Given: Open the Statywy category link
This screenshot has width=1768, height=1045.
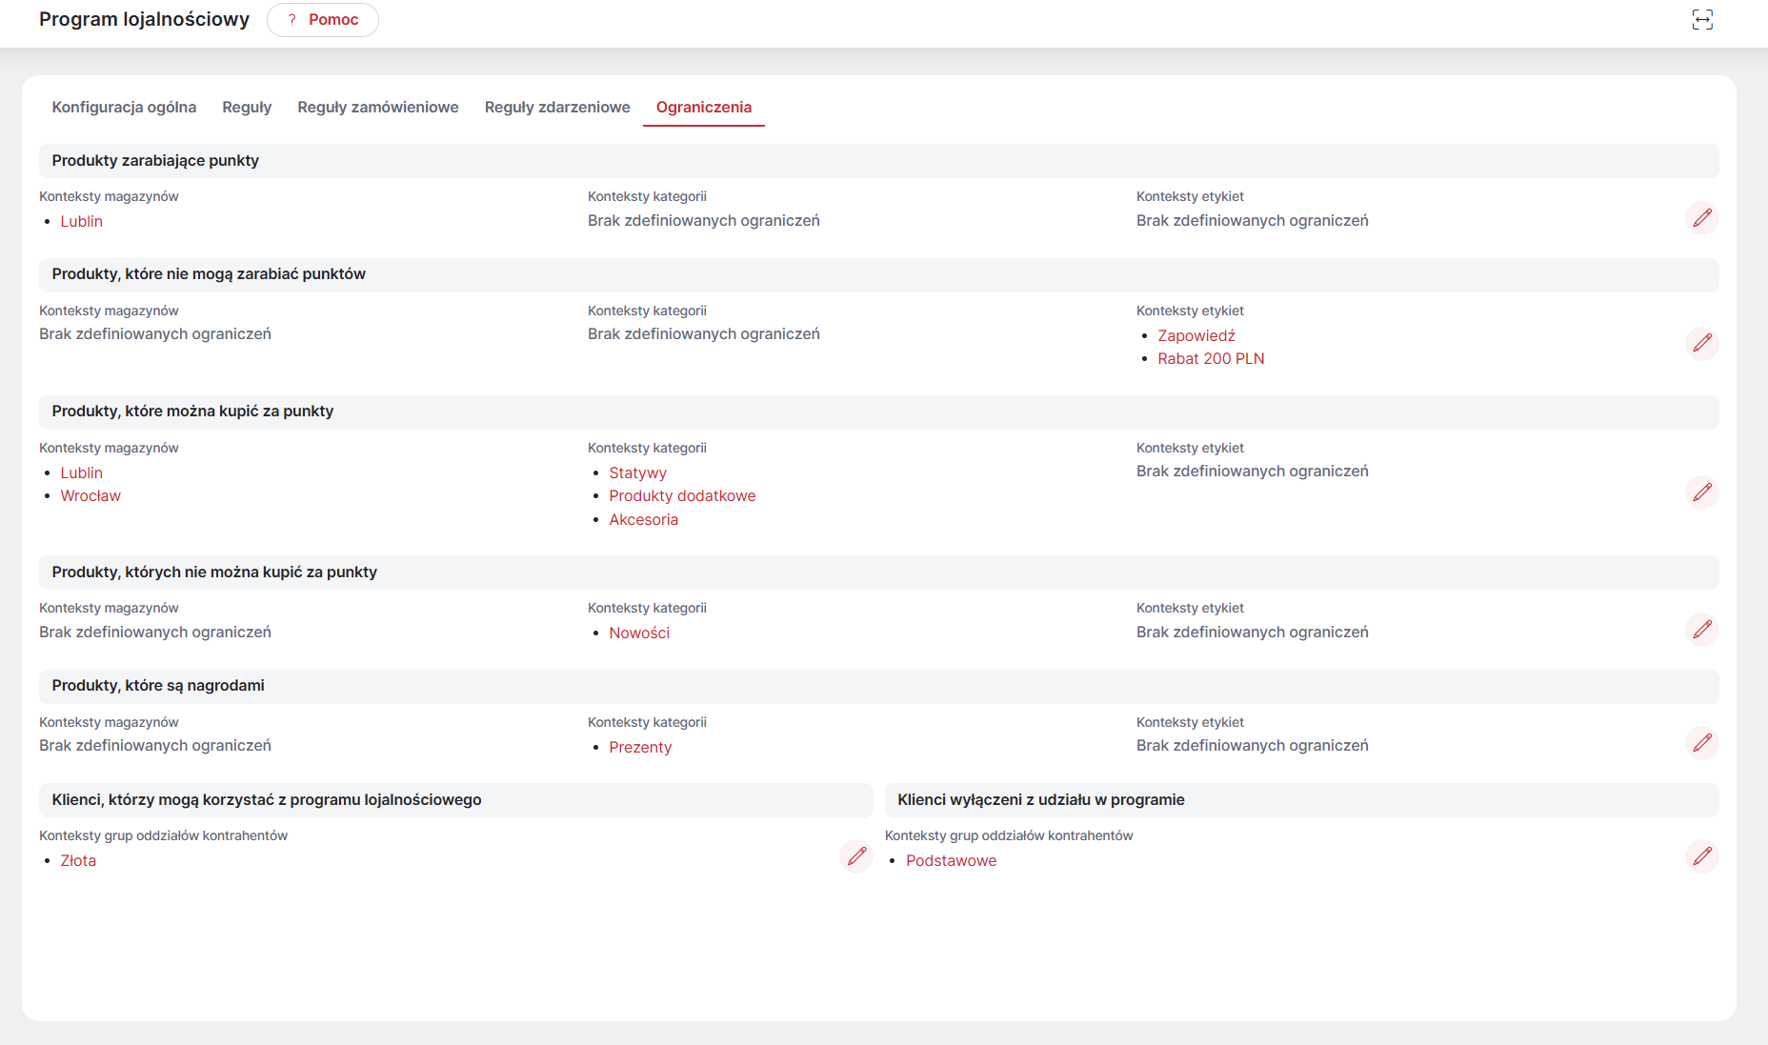Looking at the screenshot, I should (638, 472).
